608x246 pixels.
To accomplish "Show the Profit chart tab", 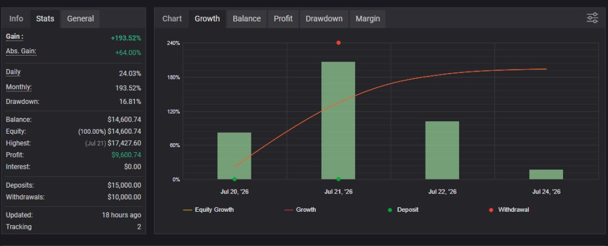I will click(283, 18).
